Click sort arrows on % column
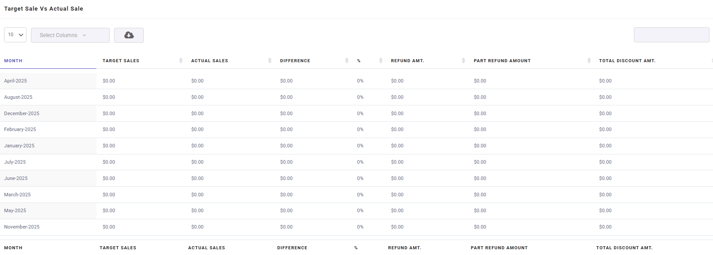713x255 pixels. 380,60
